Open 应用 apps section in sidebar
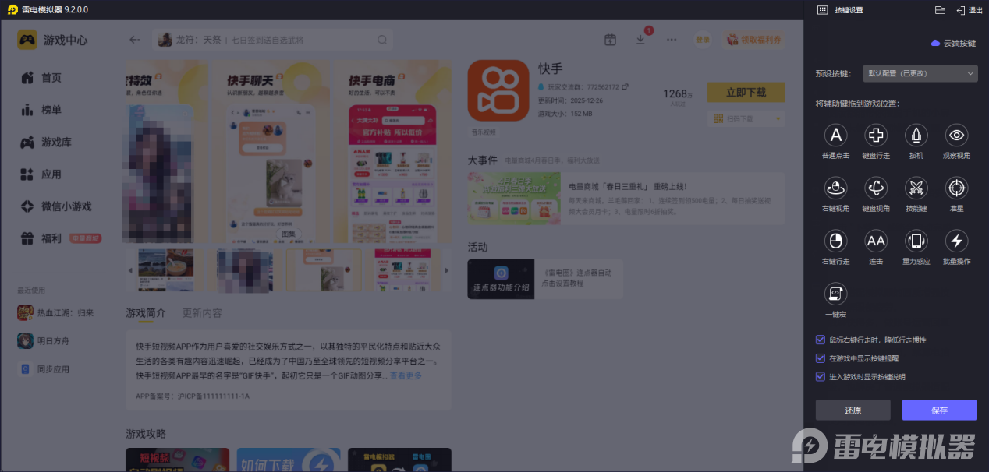Screen dimensions: 989x472 point(41,174)
